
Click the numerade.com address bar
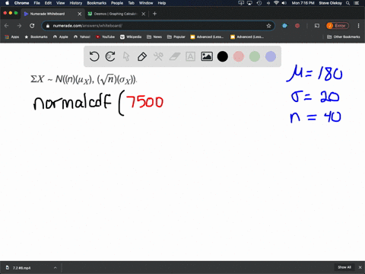[x=158, y=26]
